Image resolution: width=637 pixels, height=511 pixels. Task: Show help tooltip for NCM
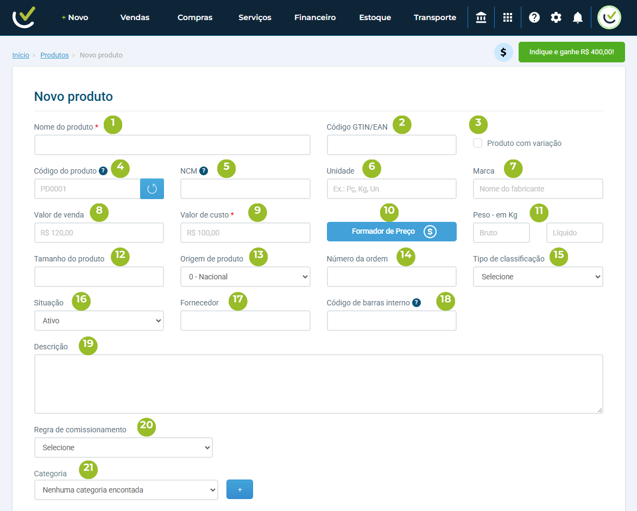click(x=204, y=171)
